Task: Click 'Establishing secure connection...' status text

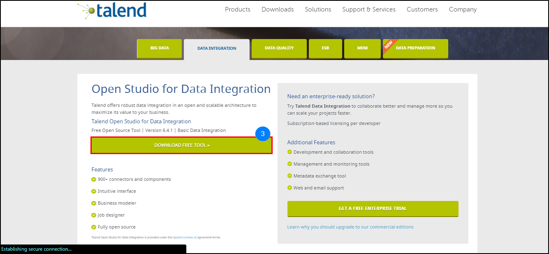Action: coord(37,249)
